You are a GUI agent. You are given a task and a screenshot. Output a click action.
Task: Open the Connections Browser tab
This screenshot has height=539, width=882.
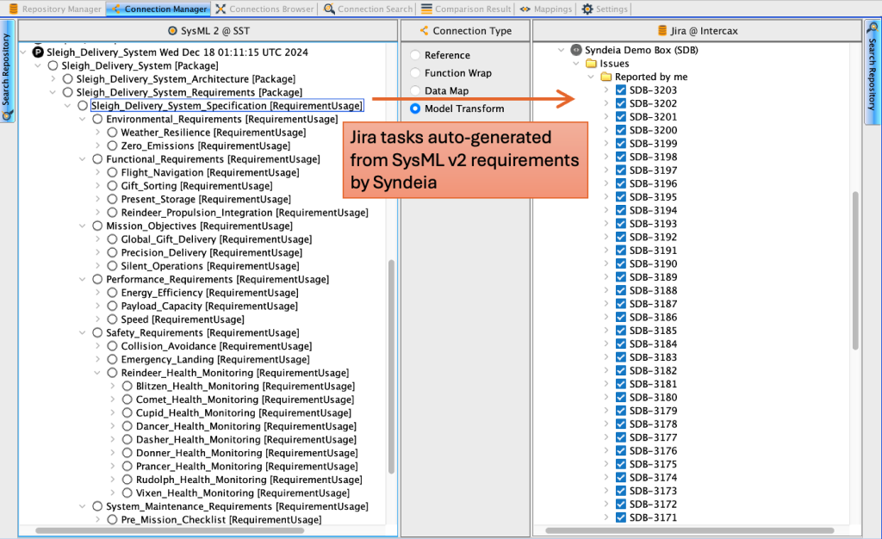(265, 9)
